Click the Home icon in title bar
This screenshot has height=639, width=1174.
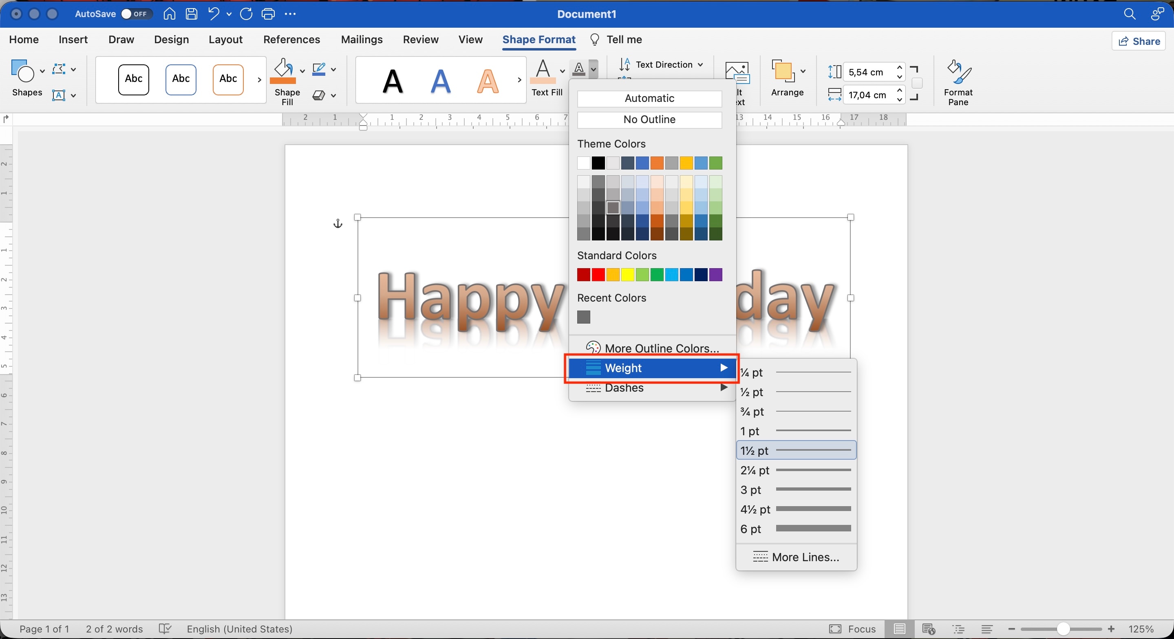pyautogui.click(x=170, y=14)
